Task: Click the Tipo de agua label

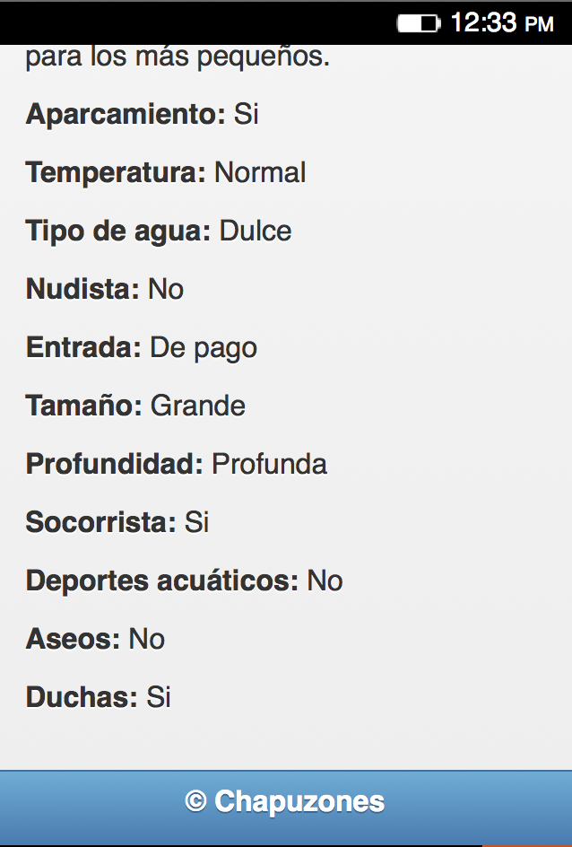Action: tap(118, 231)
